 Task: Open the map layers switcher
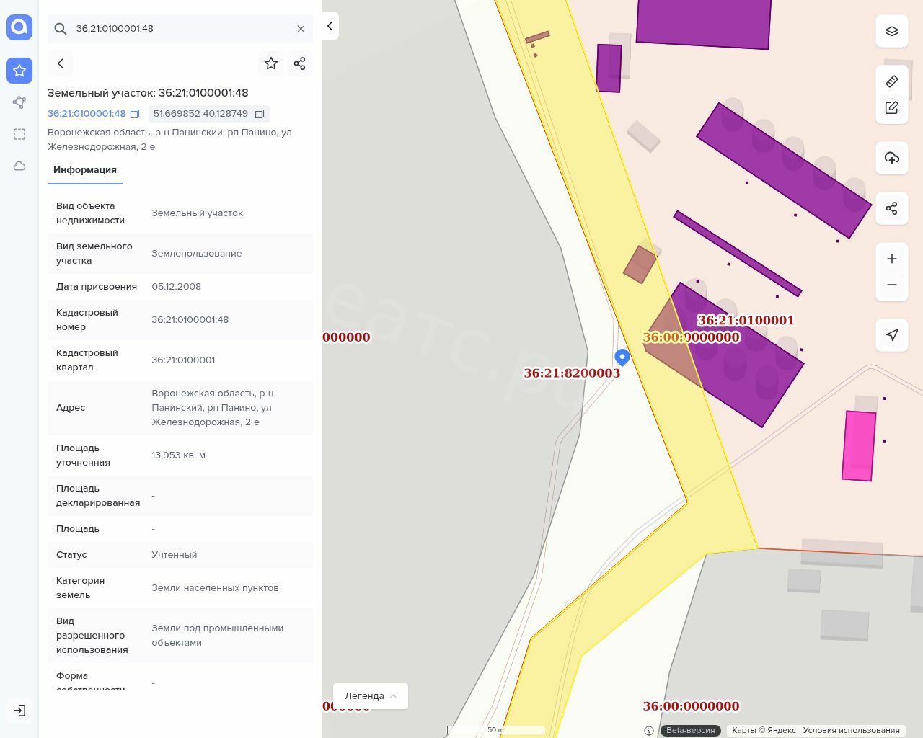coord(892,31)
